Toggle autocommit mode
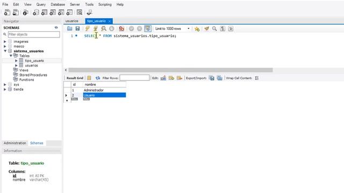This screenshot has width=344, height=193. point(148,28)
